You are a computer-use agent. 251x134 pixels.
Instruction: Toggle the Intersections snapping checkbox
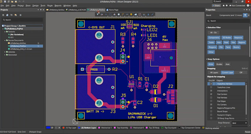point(211,91)
